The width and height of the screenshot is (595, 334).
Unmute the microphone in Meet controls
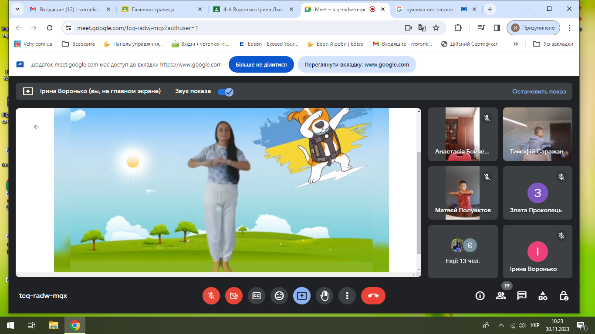coord(211,296)
